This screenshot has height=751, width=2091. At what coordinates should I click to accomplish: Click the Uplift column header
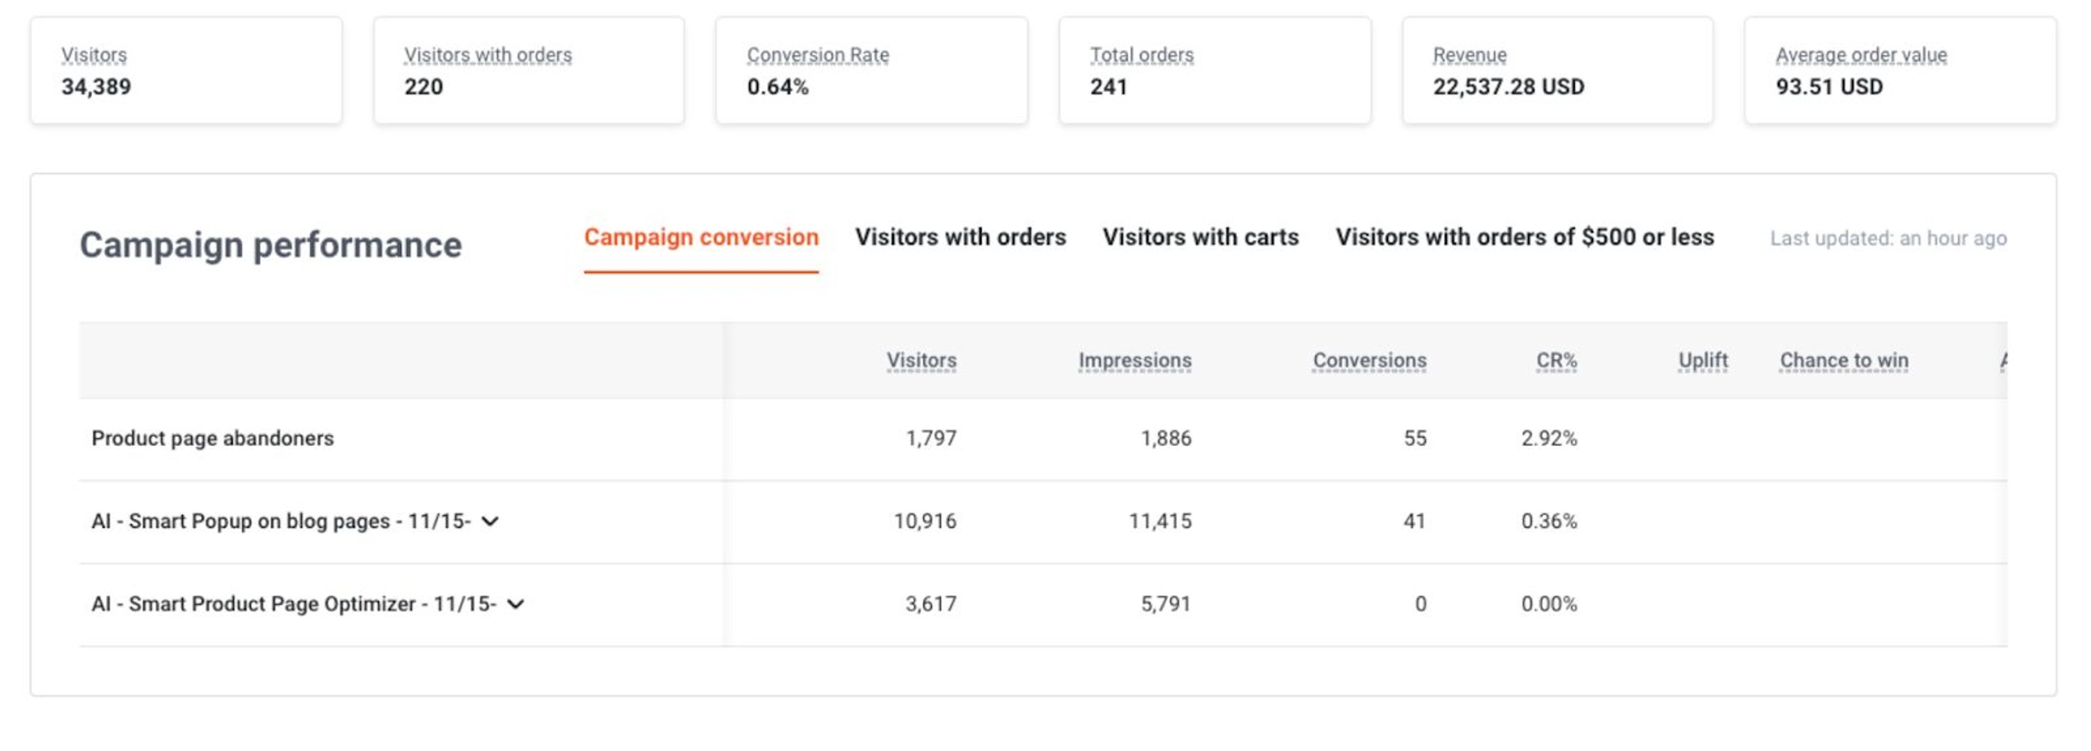(1703, 360)
